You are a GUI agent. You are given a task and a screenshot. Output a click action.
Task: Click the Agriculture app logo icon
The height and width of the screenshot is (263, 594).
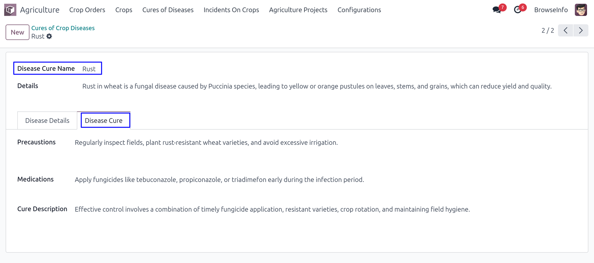(10, 10)
